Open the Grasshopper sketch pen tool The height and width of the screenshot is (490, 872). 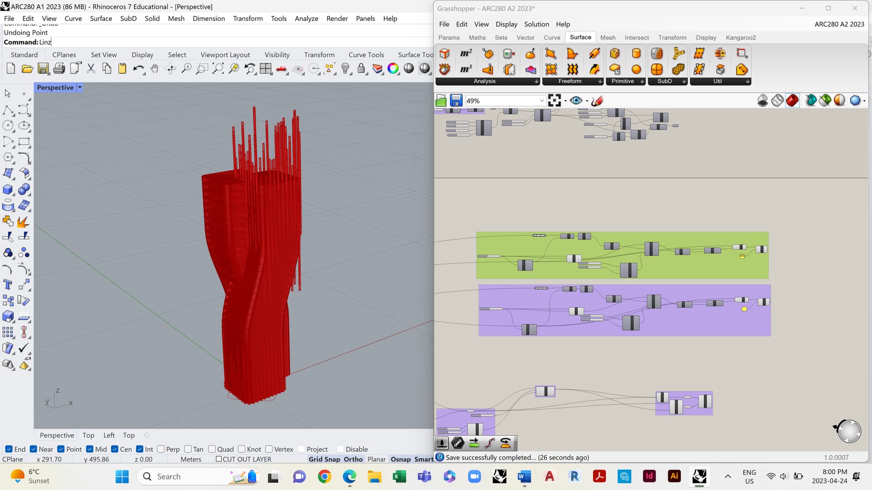pos(597,101)
